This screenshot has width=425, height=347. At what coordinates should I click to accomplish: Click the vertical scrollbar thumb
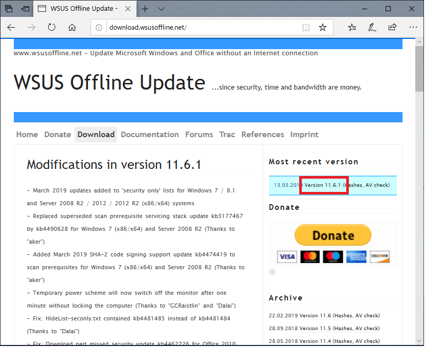(419, 69)
